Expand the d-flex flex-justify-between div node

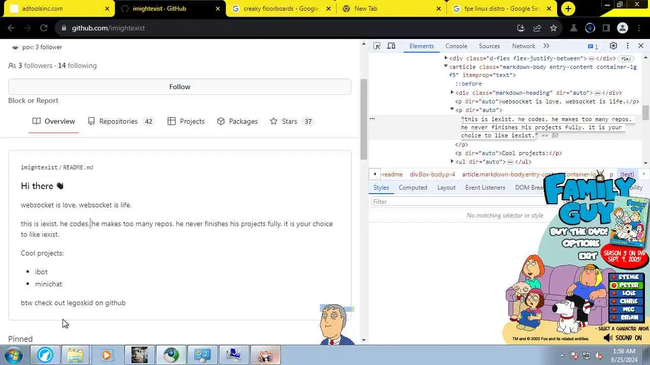[446, 58]
